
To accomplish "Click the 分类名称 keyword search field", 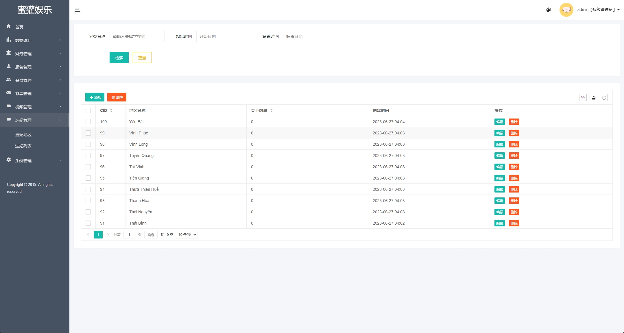I will click(x=137, y=36).
